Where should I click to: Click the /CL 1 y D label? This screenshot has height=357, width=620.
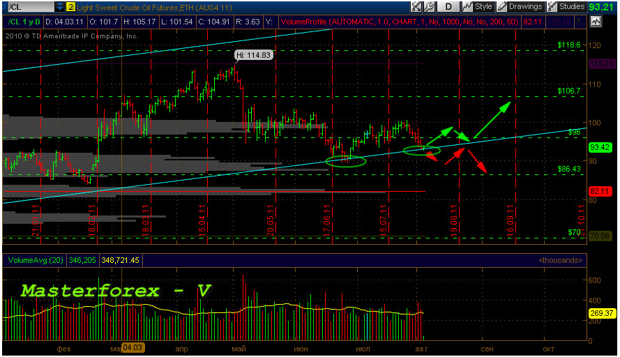point(24,22)
